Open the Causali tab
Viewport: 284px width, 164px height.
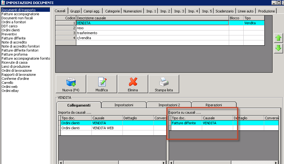click(x=60, y=11)
